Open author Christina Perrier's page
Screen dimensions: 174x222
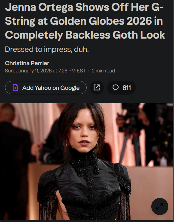point(27,63)
